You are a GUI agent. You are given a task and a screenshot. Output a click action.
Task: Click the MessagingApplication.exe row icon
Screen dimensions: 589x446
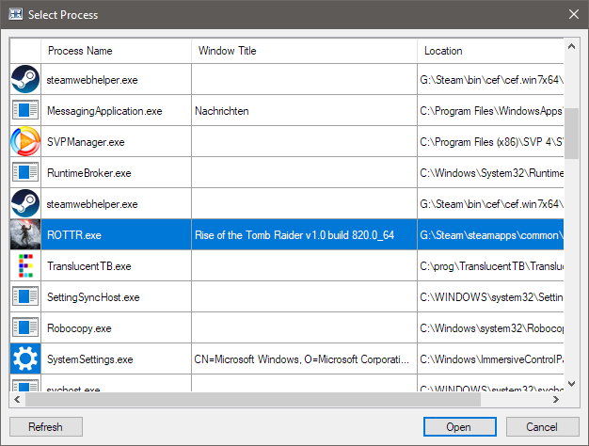tap(25, 110)
